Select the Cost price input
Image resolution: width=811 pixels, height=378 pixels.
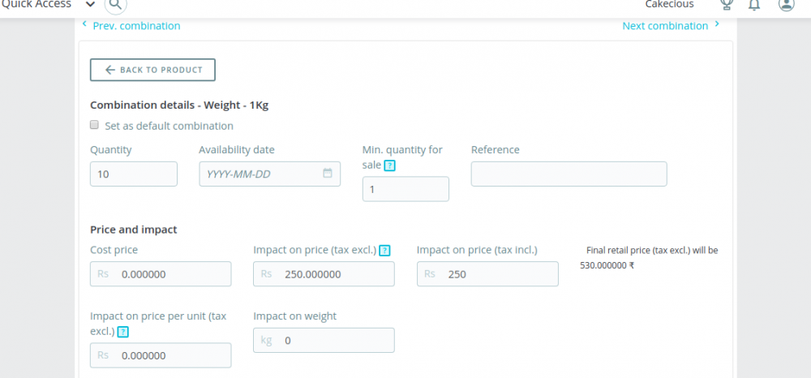click(x=161, y=274)
